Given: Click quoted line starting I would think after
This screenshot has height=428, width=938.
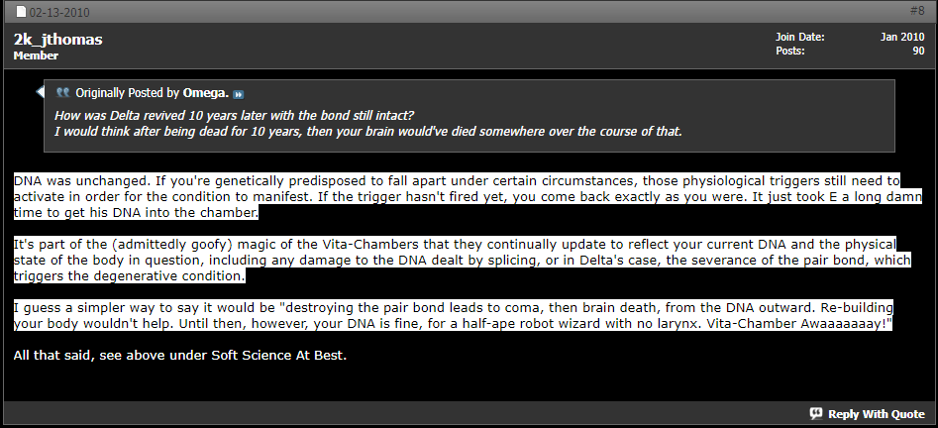Looking at the screenshot, I should 367,131.
